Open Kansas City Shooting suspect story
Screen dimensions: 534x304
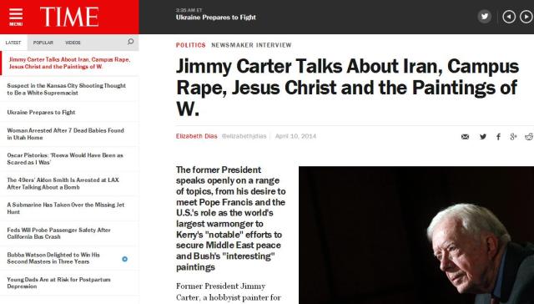pos(67,89)
